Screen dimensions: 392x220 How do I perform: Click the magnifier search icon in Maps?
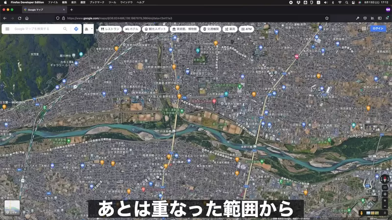(x=65, y=29)
